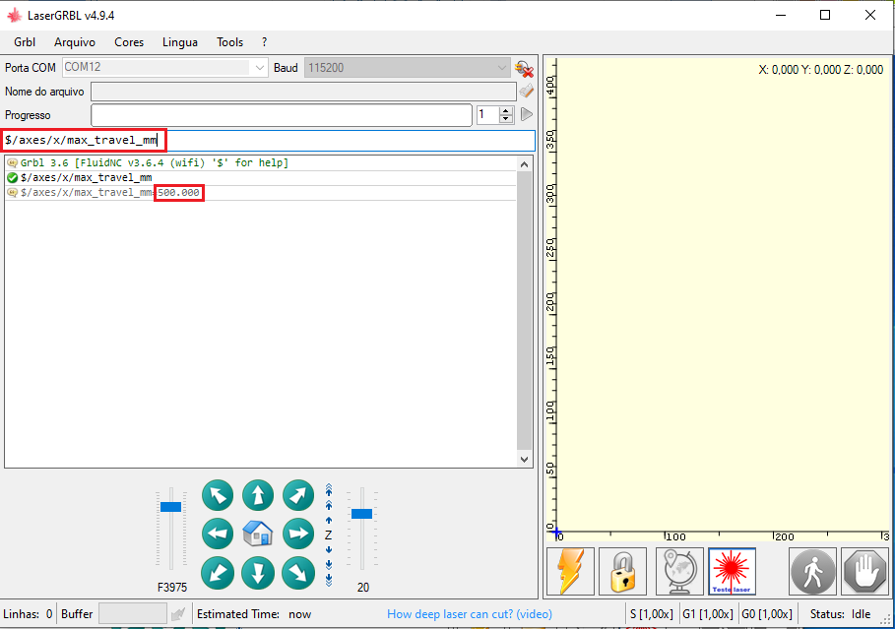Start the job with the play arrow
The image size is (895, 629).
click(526, 114)
